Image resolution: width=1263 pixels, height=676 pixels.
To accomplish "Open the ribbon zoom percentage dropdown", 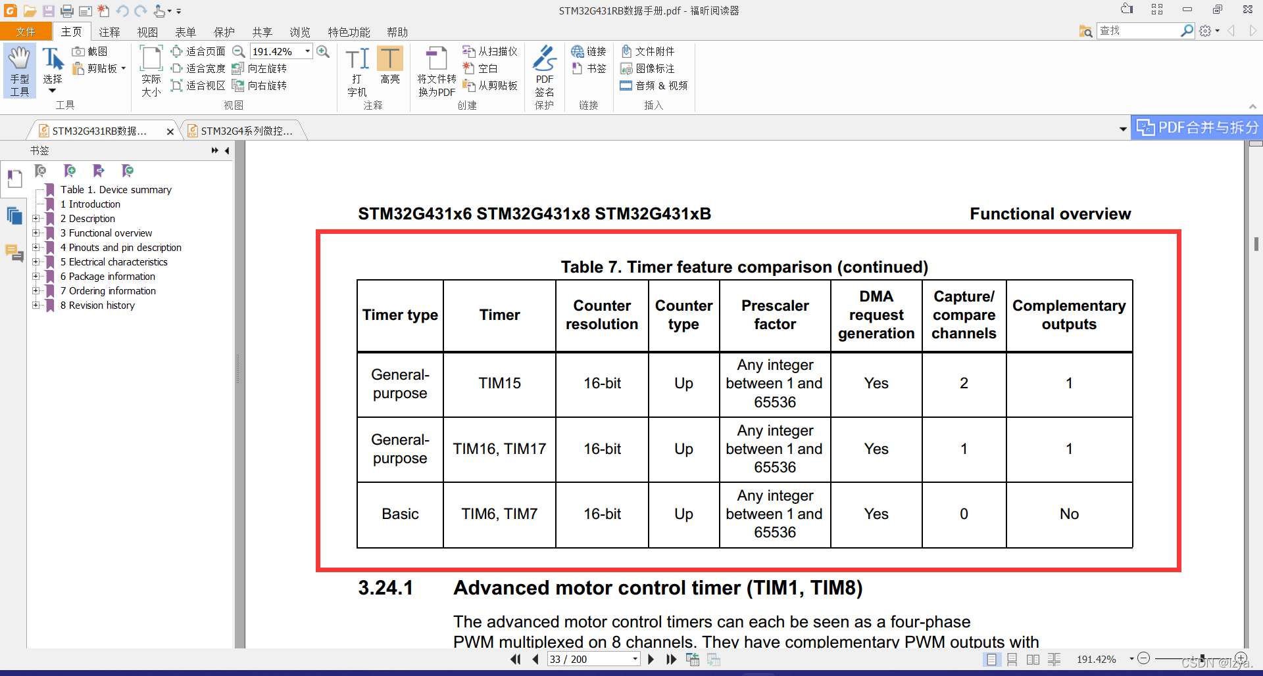I will coord(307,51).
